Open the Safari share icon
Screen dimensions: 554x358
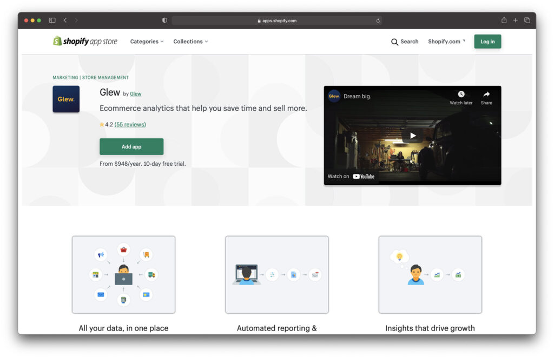click(504, 20)
